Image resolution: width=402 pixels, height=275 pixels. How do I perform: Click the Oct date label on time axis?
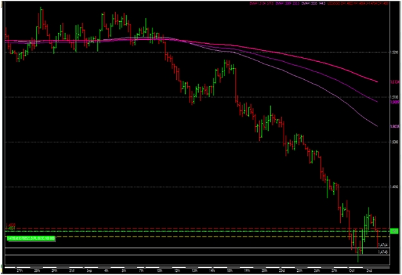(352, 270)
